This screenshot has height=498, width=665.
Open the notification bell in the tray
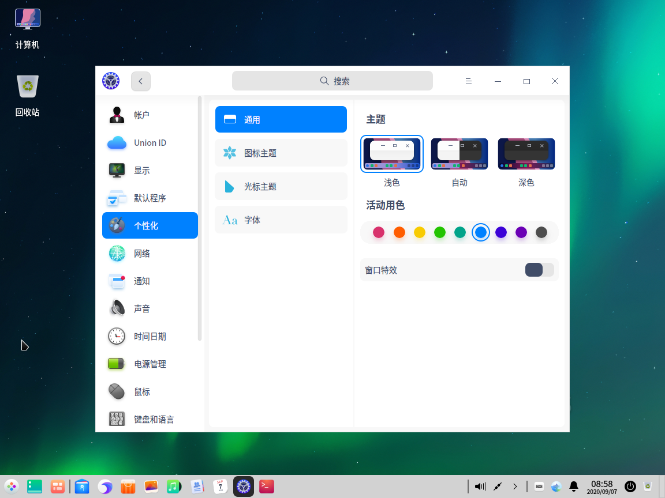[574, 486]
